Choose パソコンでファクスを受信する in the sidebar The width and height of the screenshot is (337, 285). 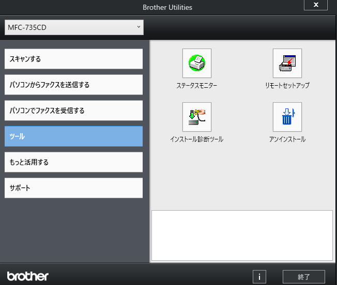tap(73, 110)
